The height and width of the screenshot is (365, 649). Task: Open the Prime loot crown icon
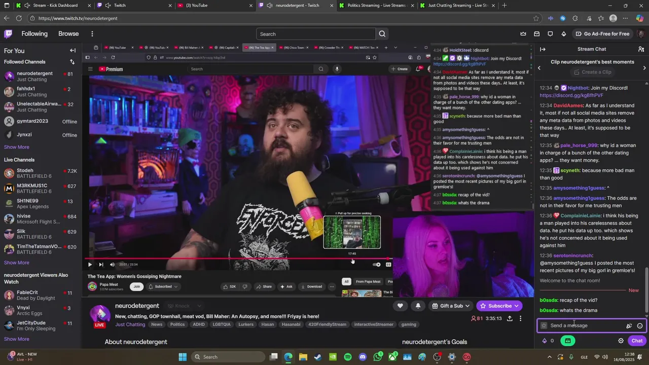coord(523,34)
